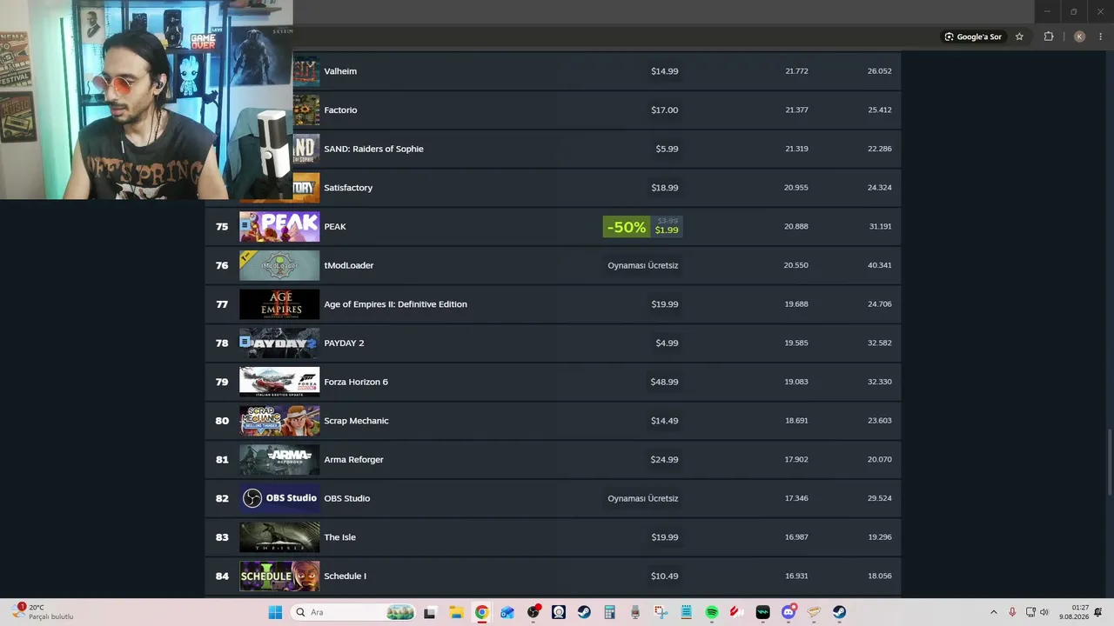Screen dimensions: 1114x626
Task: Open the clock showing 01:27
Action: click(x=1074, y=612)
